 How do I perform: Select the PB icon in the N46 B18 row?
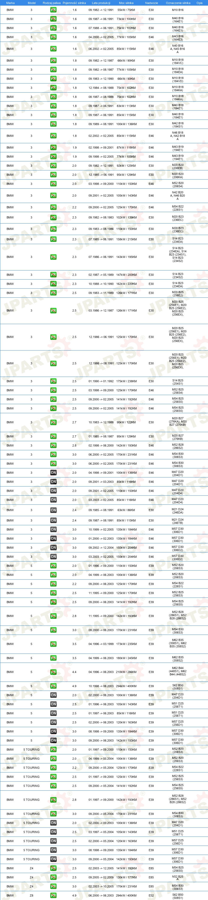coord(53,136)
